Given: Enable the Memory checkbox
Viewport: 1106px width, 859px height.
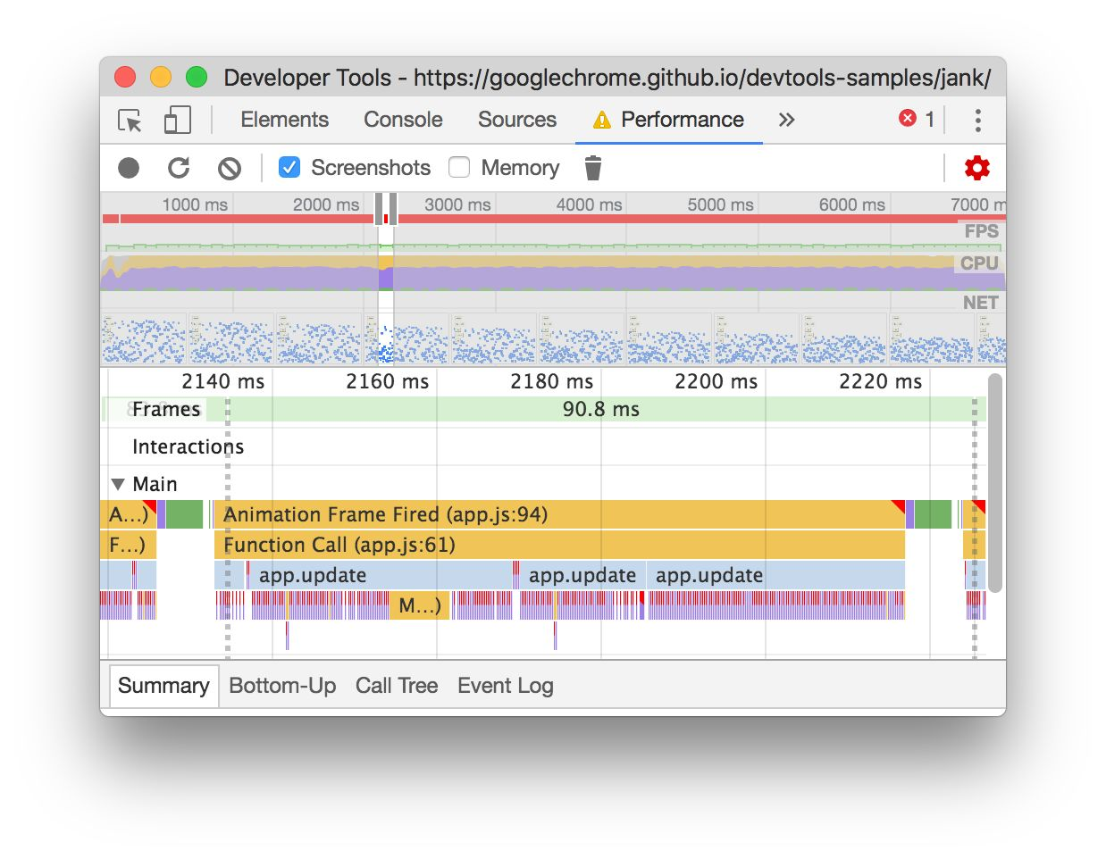Looking at the screenshot, I should tap(459, 167).
